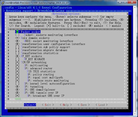Screen dimensions: 138x117
Task: Toggle the Unix domain sockets option
Action: (x=17, y=38)
